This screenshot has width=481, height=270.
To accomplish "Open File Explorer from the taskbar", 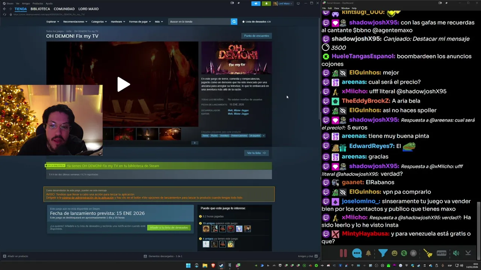I will (205, 265).
